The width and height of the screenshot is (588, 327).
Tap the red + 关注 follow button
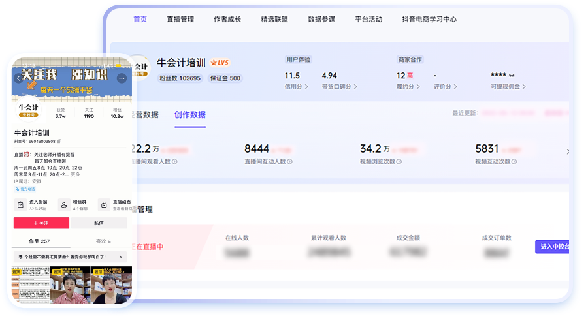click(x=41, y=223)
